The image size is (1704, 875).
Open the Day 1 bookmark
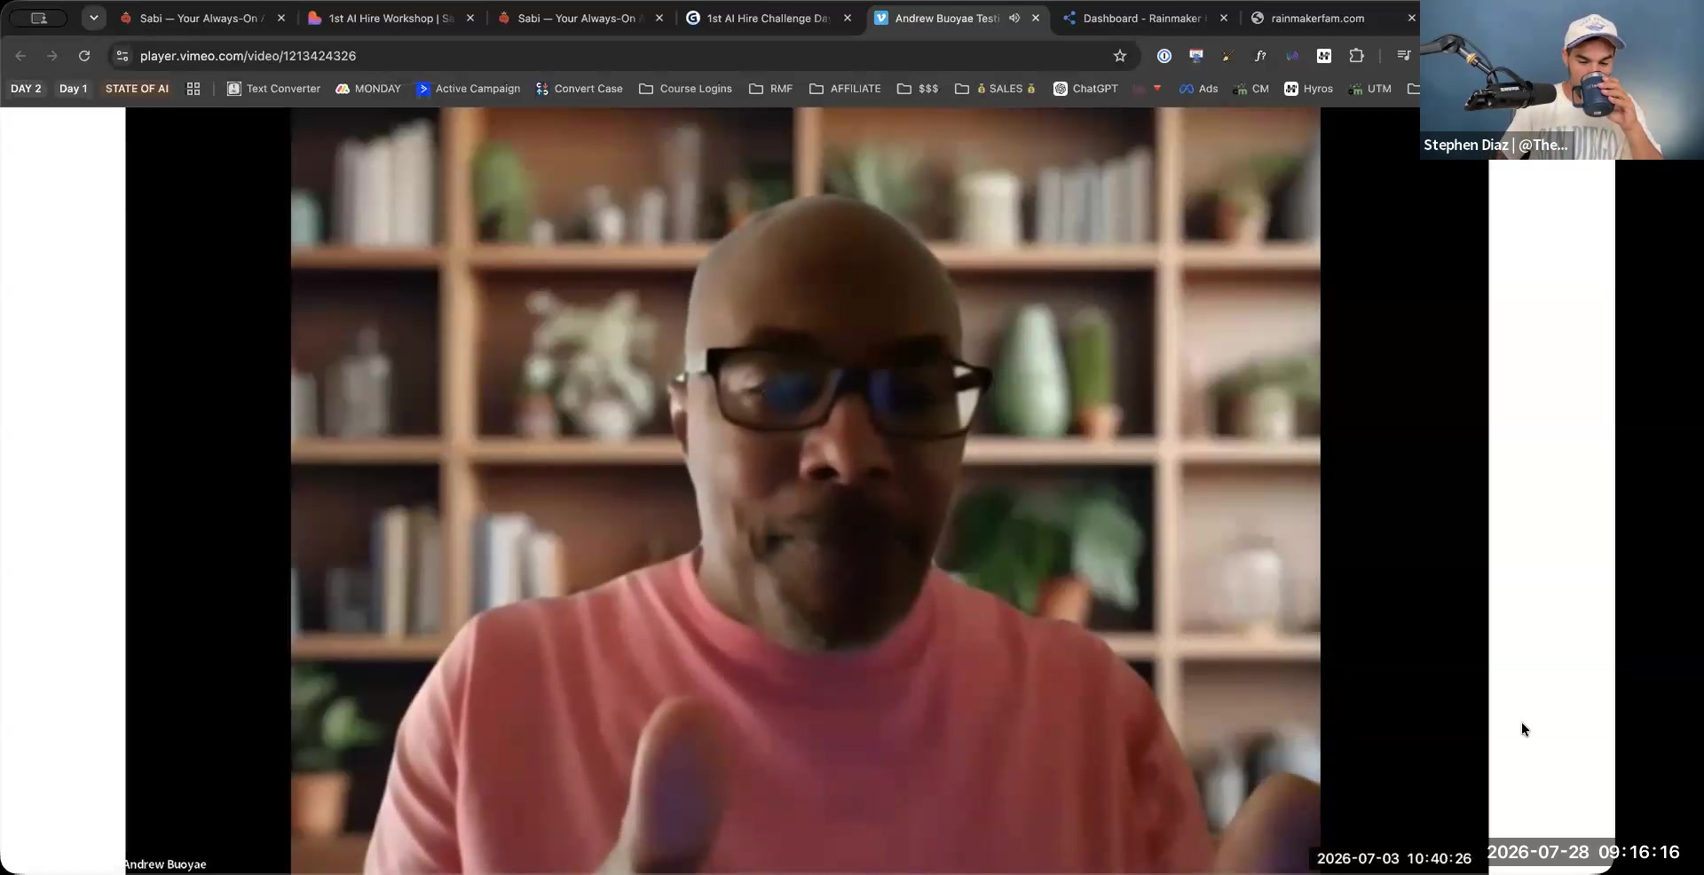(x=73, y=89)
